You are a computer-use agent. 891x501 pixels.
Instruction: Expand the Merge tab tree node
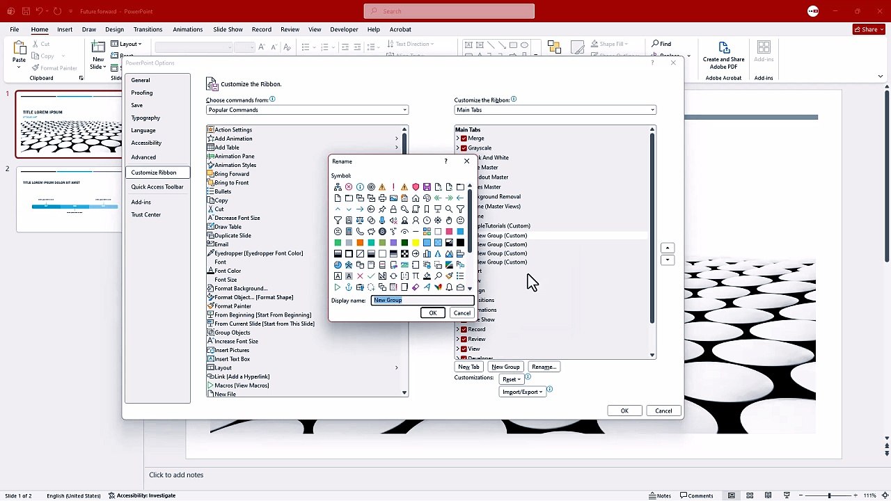point(457,138)
